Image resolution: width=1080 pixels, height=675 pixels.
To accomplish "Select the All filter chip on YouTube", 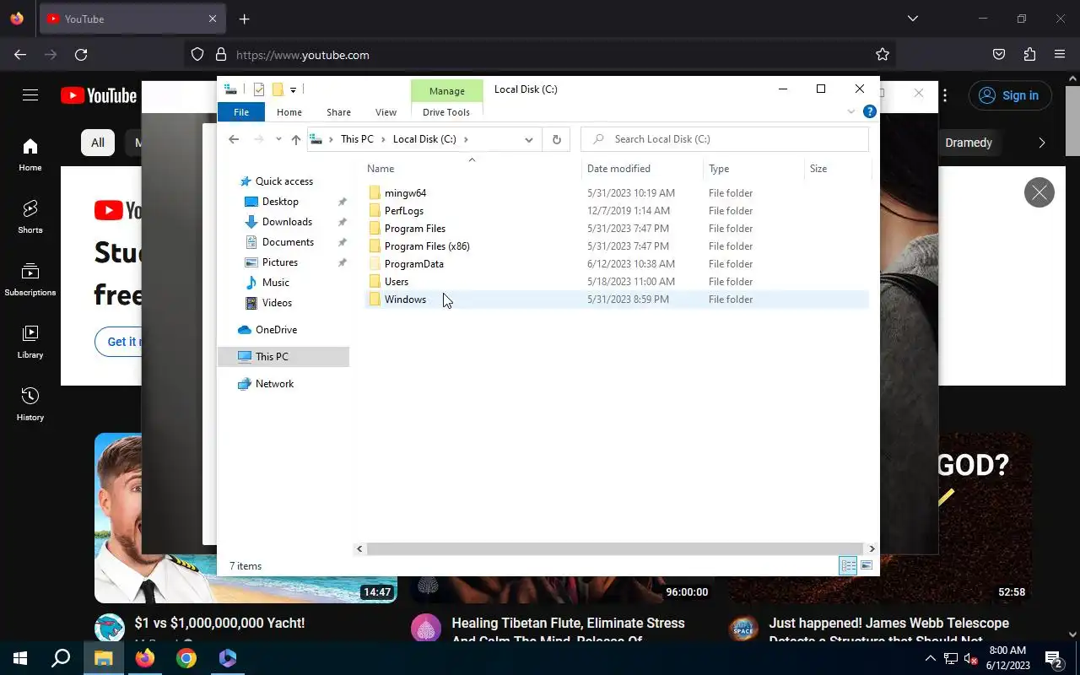I will click(98, 143).
